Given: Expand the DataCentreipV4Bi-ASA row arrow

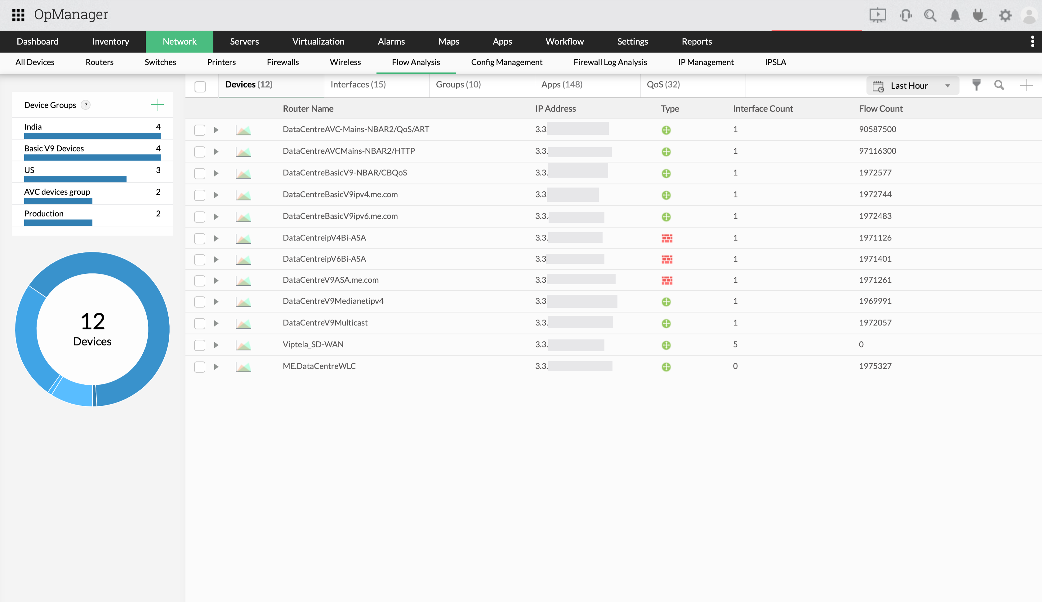Looking at the screenshot, I should [x=216, y=238].
